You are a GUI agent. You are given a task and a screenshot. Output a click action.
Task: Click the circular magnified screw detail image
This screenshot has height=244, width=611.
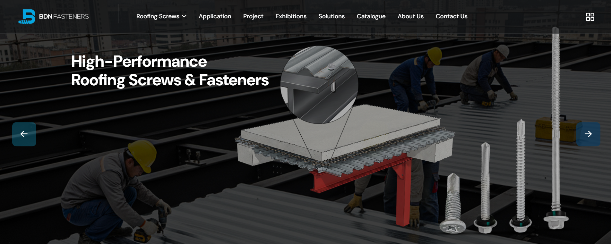point(319,85)
